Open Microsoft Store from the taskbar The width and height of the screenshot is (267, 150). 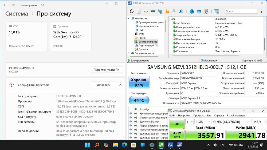click(x=134, y=145)
